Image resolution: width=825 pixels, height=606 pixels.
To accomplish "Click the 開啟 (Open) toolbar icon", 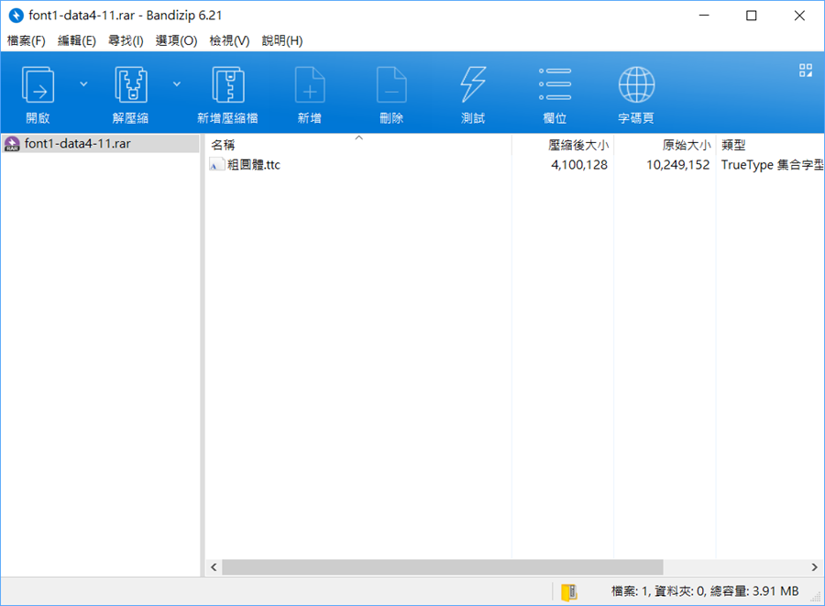I will (x=38, y=86).
